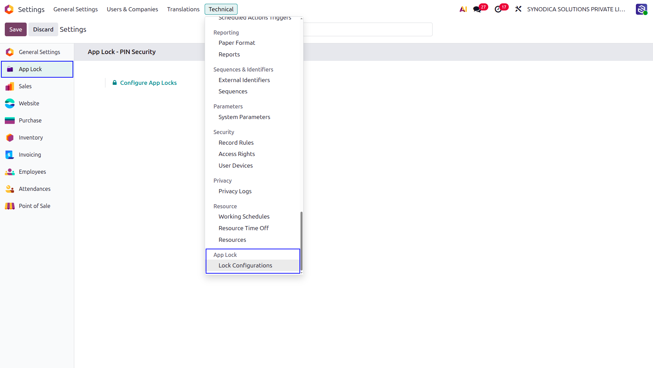
Task: Open the AI assistant icon
Action: pyautogui.click(x=463, y=9)
